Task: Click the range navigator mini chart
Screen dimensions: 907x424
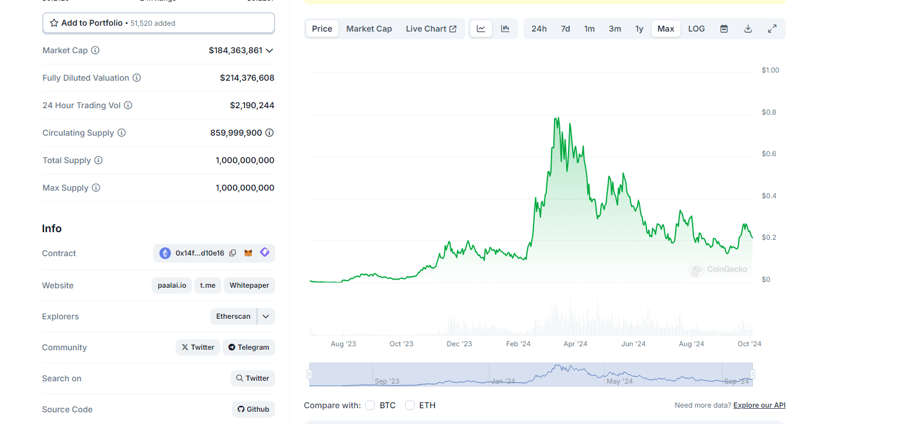Action: pyautogui.click(x=531, y=374)
